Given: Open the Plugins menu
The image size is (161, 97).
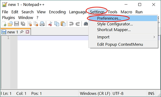Looking at the screenshot, I should [8, 18].
